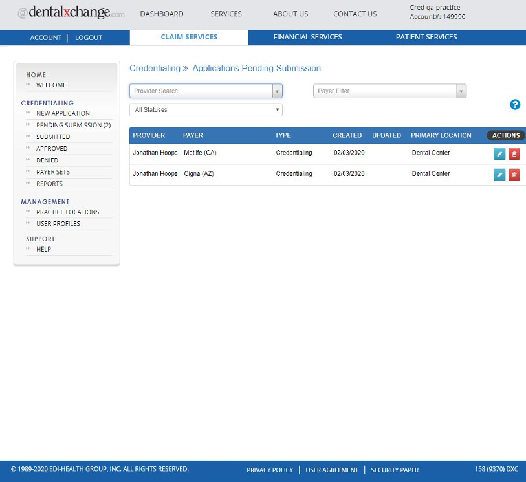Click inside the Provider Search field

201,91
